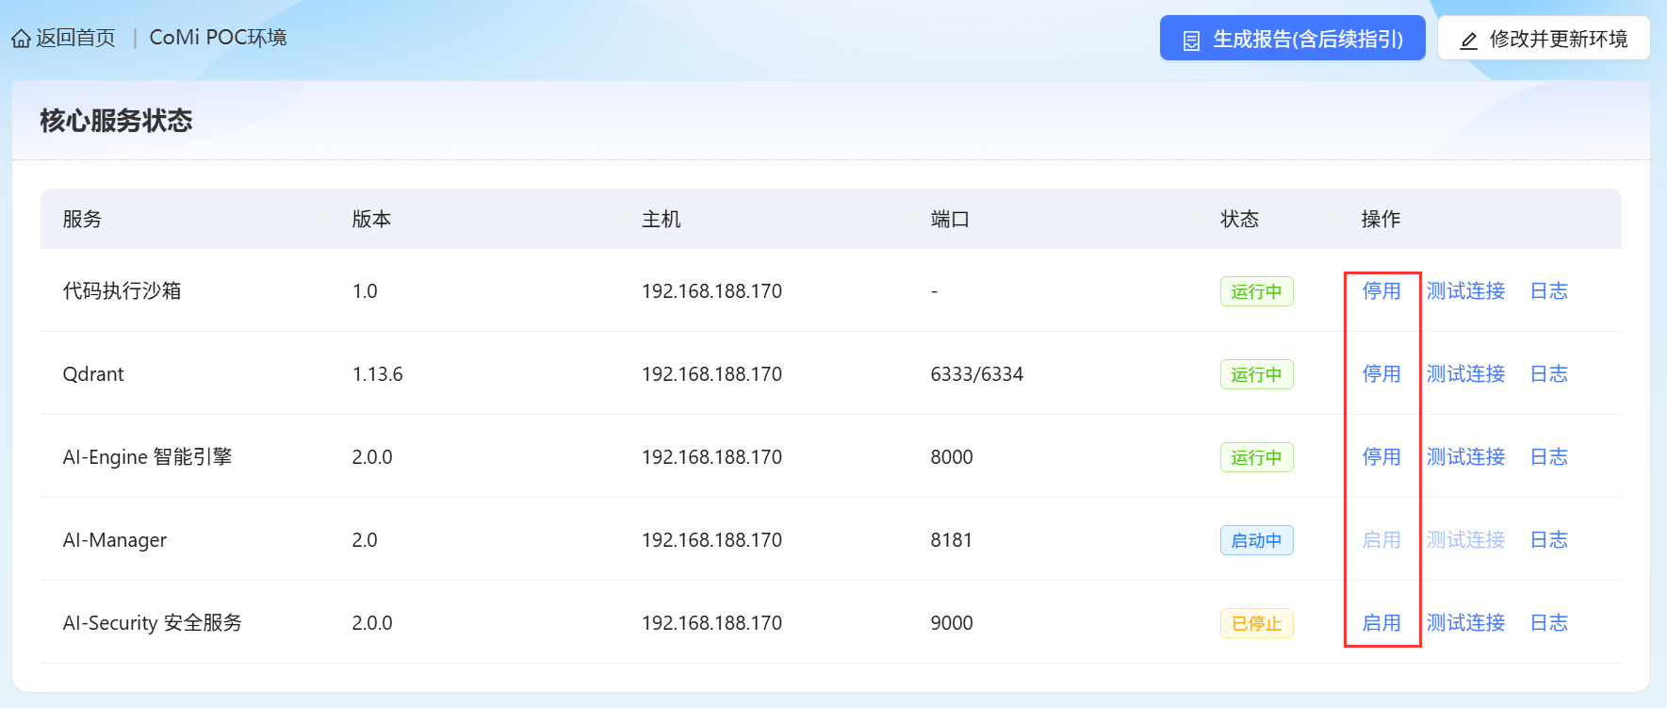Stop the 代码执行沙箱 service with 停用
The width and height of the screenshot is (1667, 708).
click(1381, 290)
